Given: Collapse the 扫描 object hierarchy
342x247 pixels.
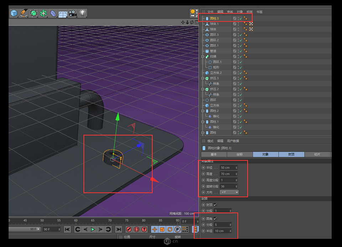Looking at the screenshot, I should tap(203, 56).
